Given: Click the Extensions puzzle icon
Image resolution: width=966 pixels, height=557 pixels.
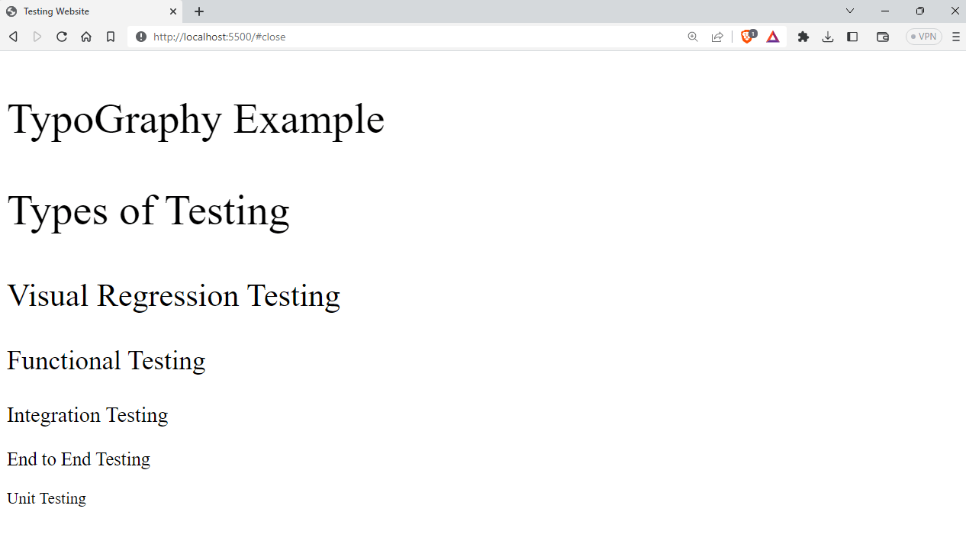Looking at the screenshot, I should click(803, 36).
